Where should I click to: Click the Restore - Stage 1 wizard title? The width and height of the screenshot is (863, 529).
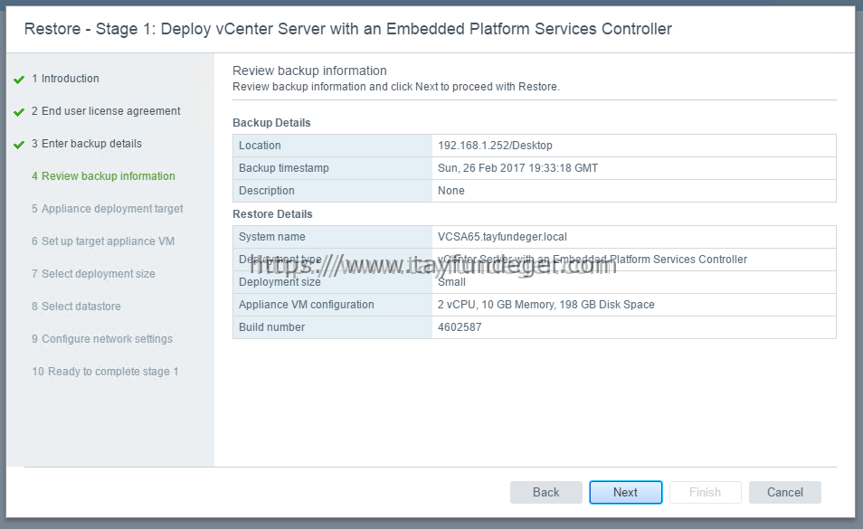(x=348, y=29)
